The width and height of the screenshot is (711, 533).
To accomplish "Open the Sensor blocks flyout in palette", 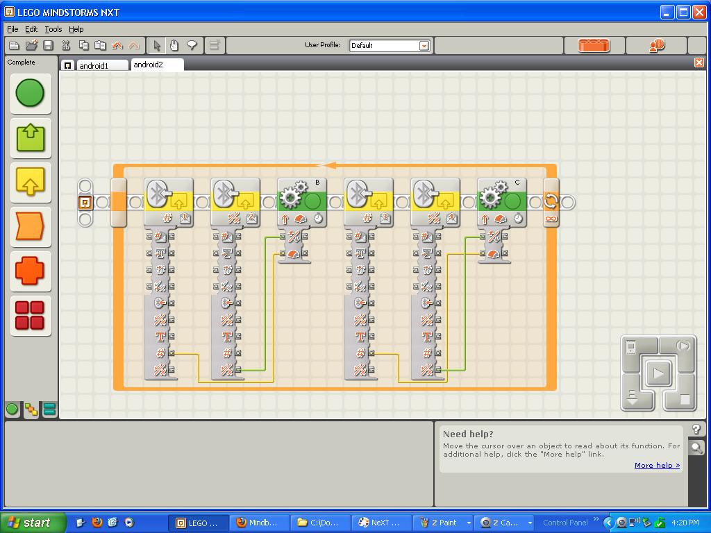I will click(x=30, y=182).
